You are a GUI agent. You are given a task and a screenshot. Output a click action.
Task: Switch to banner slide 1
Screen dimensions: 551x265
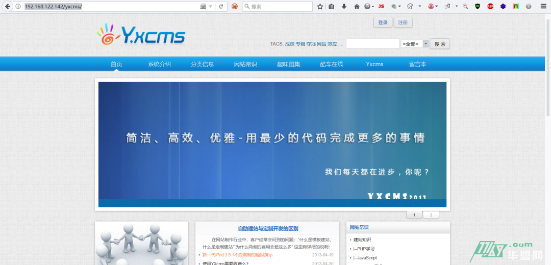point(414,215)
